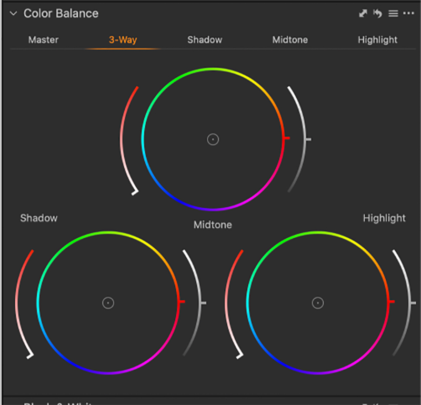Screen dimensions: 421x405
Task: Open the three-dots more options menu
Action: tap(409, 14)
